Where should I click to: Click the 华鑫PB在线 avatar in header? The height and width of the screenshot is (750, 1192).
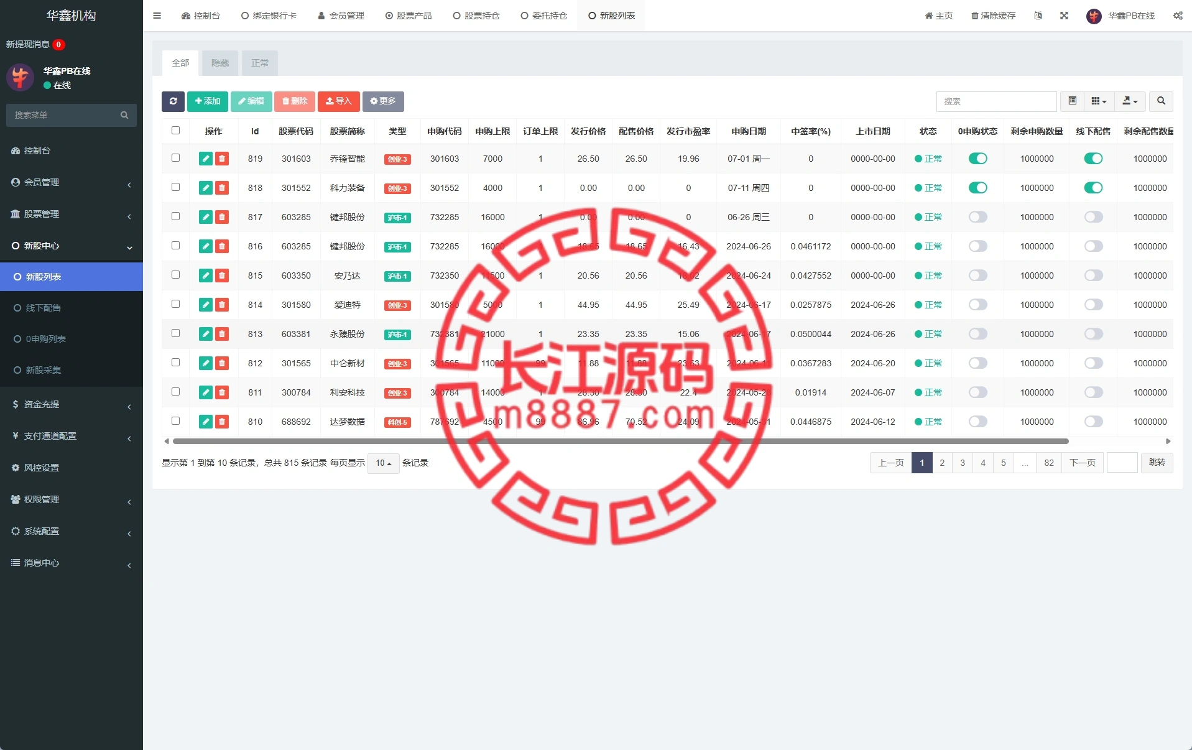tap(1094, 16)
